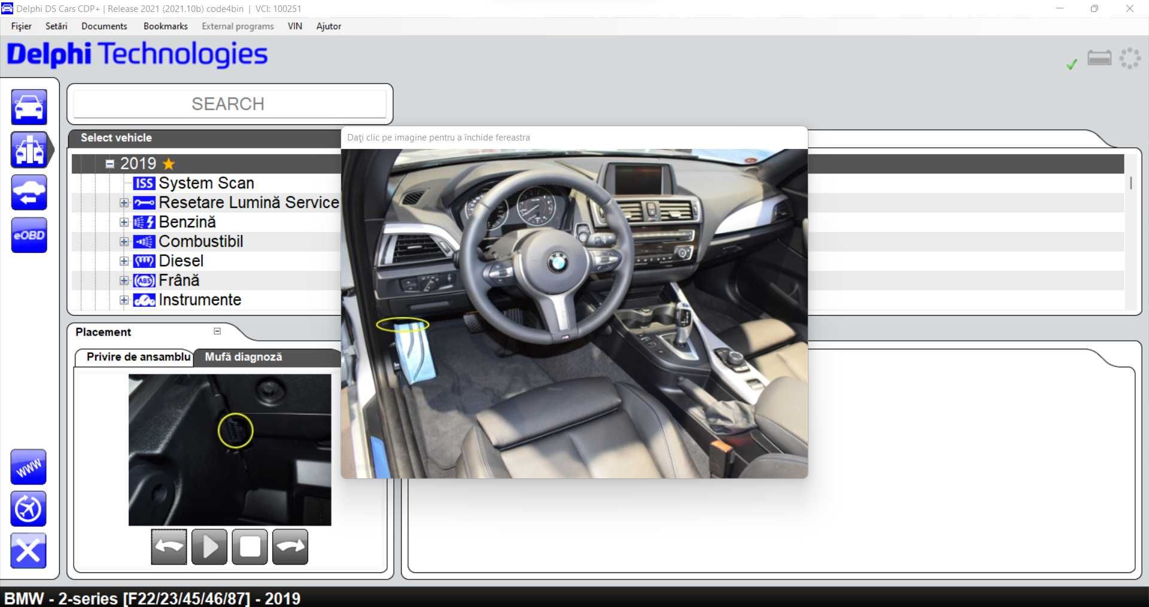Click the Resetare Lumină Service wrench icon

[144, 203]
